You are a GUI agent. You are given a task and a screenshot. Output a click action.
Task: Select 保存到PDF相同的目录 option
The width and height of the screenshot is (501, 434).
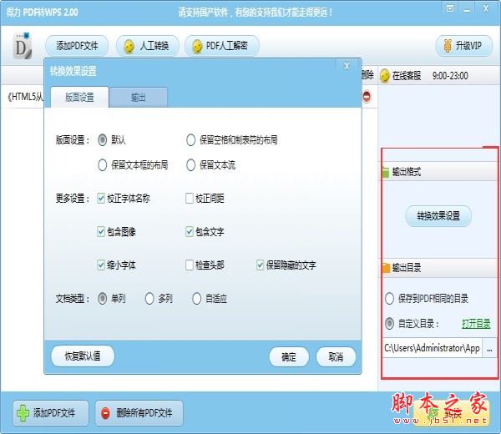[389, 299]
